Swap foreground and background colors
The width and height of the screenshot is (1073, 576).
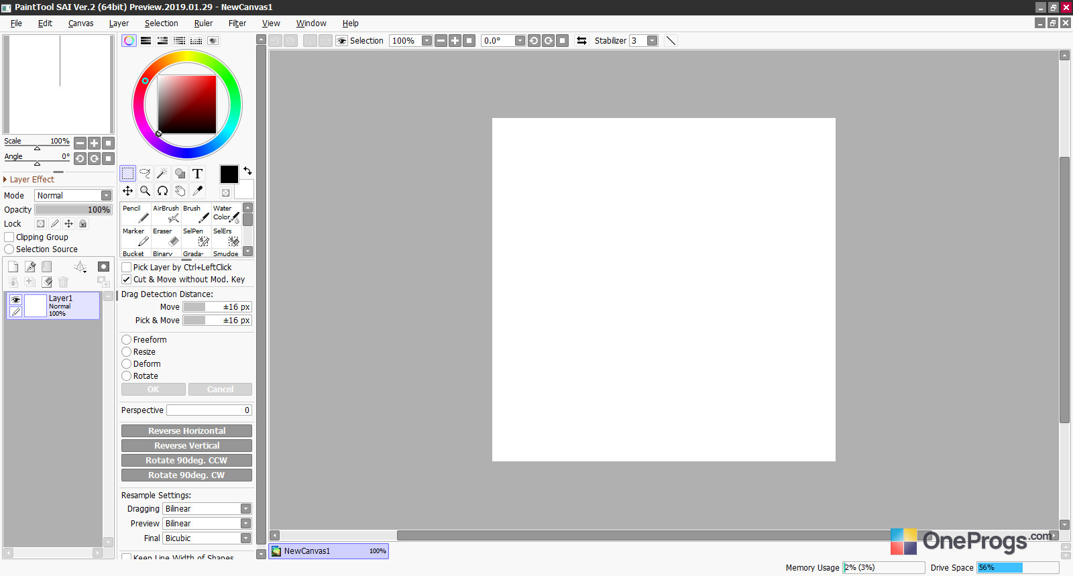point(247,171)
